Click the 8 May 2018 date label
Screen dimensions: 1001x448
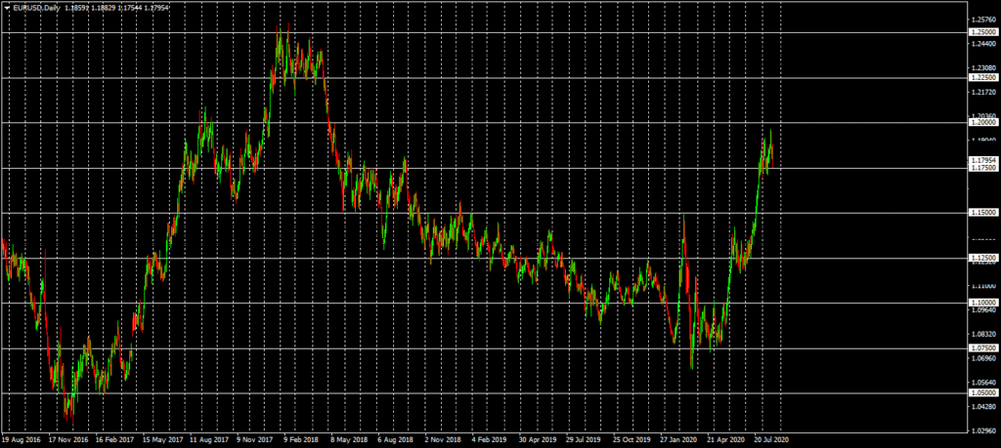[349, 440]
